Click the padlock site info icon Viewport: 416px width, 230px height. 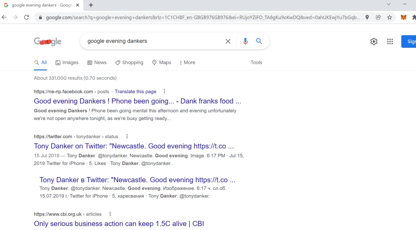coord(40,18)
